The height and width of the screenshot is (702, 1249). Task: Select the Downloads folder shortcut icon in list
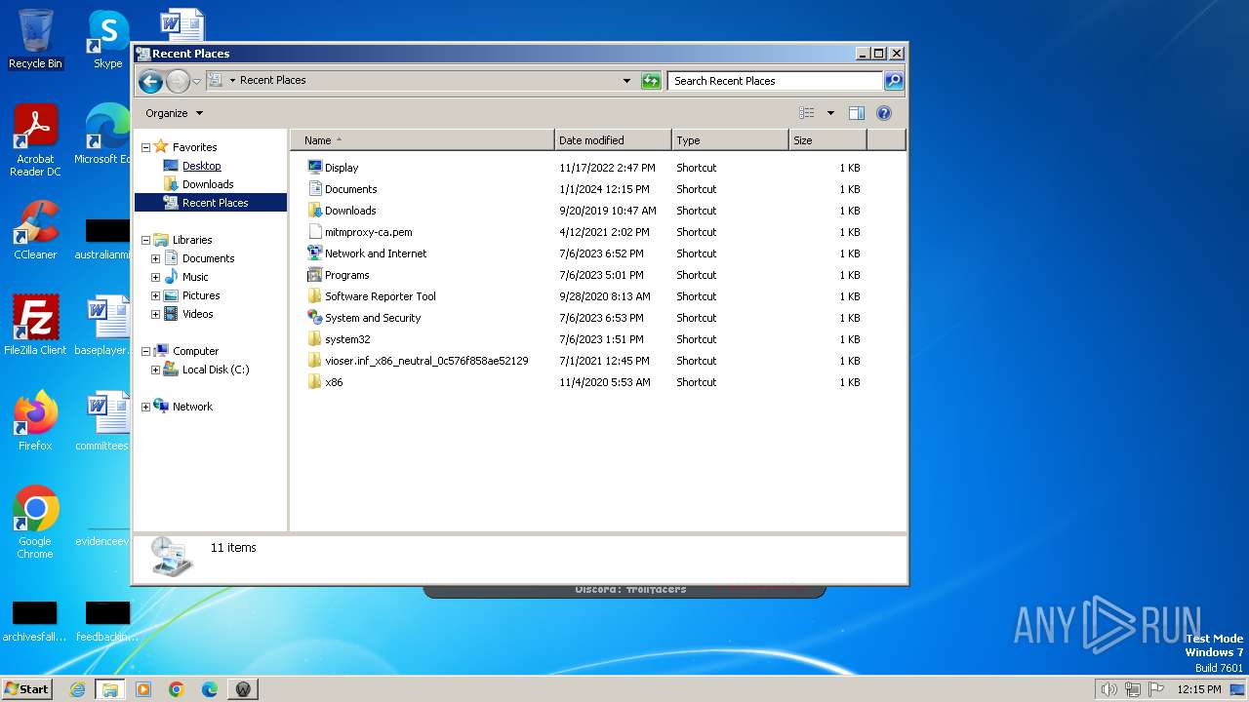[314, 211]
